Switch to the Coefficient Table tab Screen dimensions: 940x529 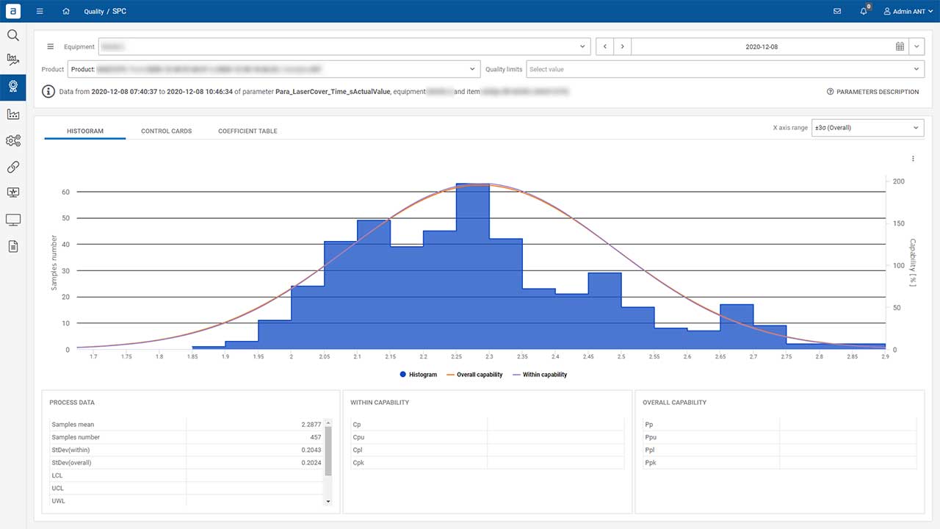pyautogui.click(x=247, y=132)
